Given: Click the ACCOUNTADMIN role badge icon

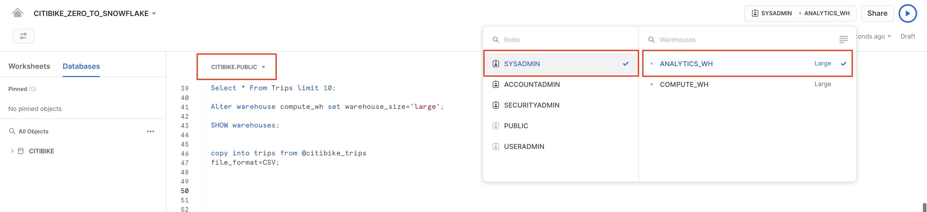Looking at the screenshot, I should click(x=496, y=85).
